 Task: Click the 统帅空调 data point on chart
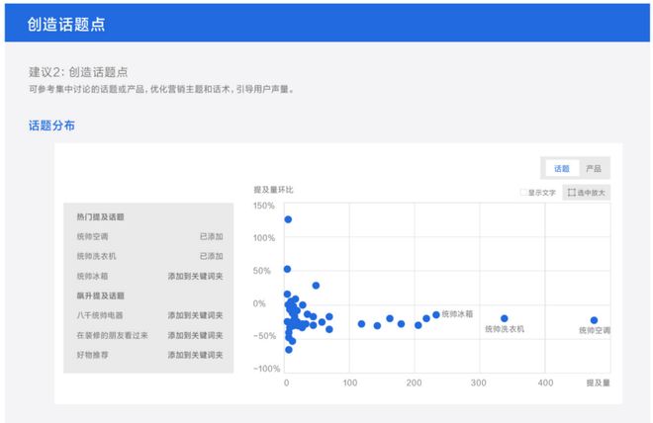coord(594,320)
